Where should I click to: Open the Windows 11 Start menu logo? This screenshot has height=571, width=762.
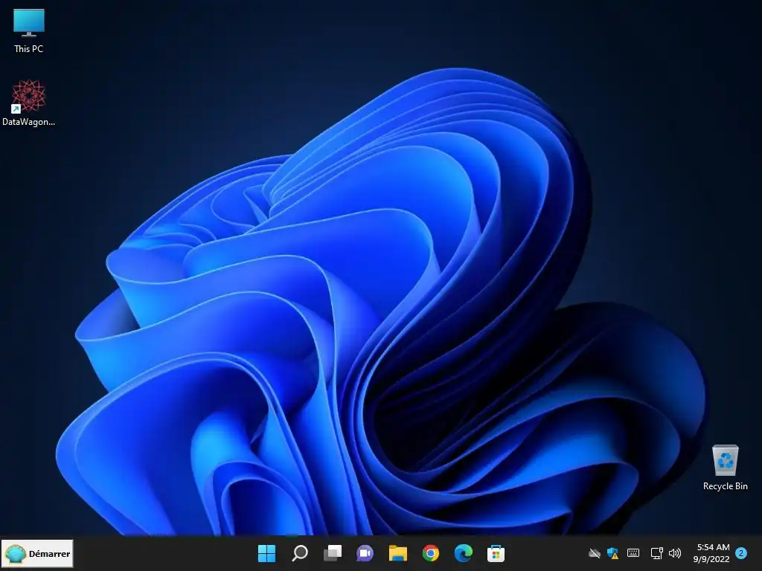[x=266, y=553]
